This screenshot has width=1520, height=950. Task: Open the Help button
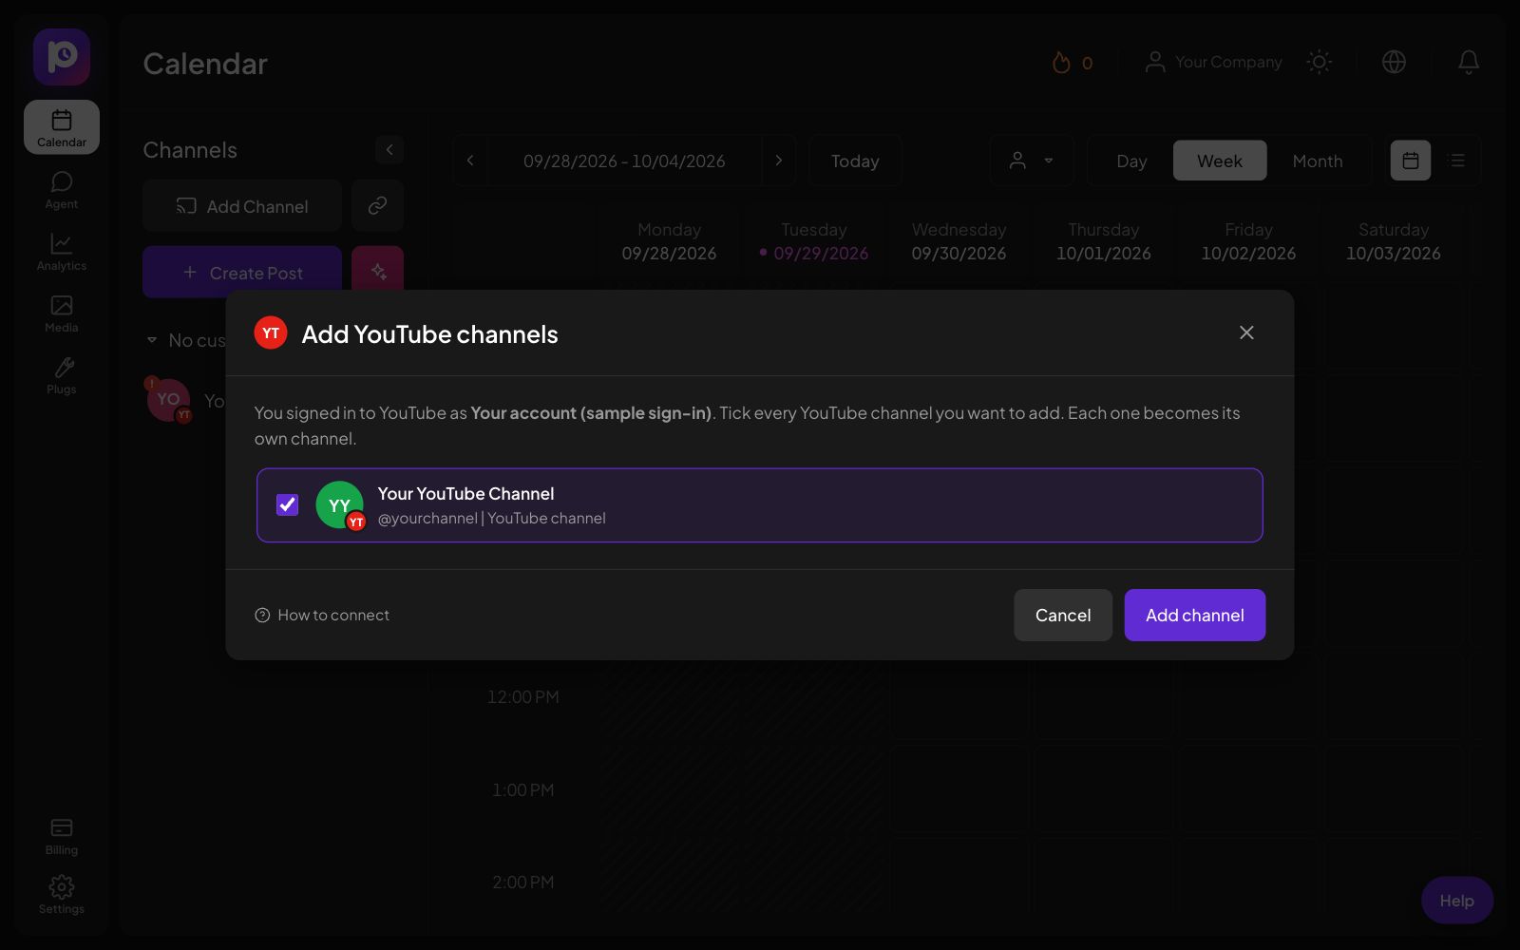pyautogui.click(x=1456, y=900)
